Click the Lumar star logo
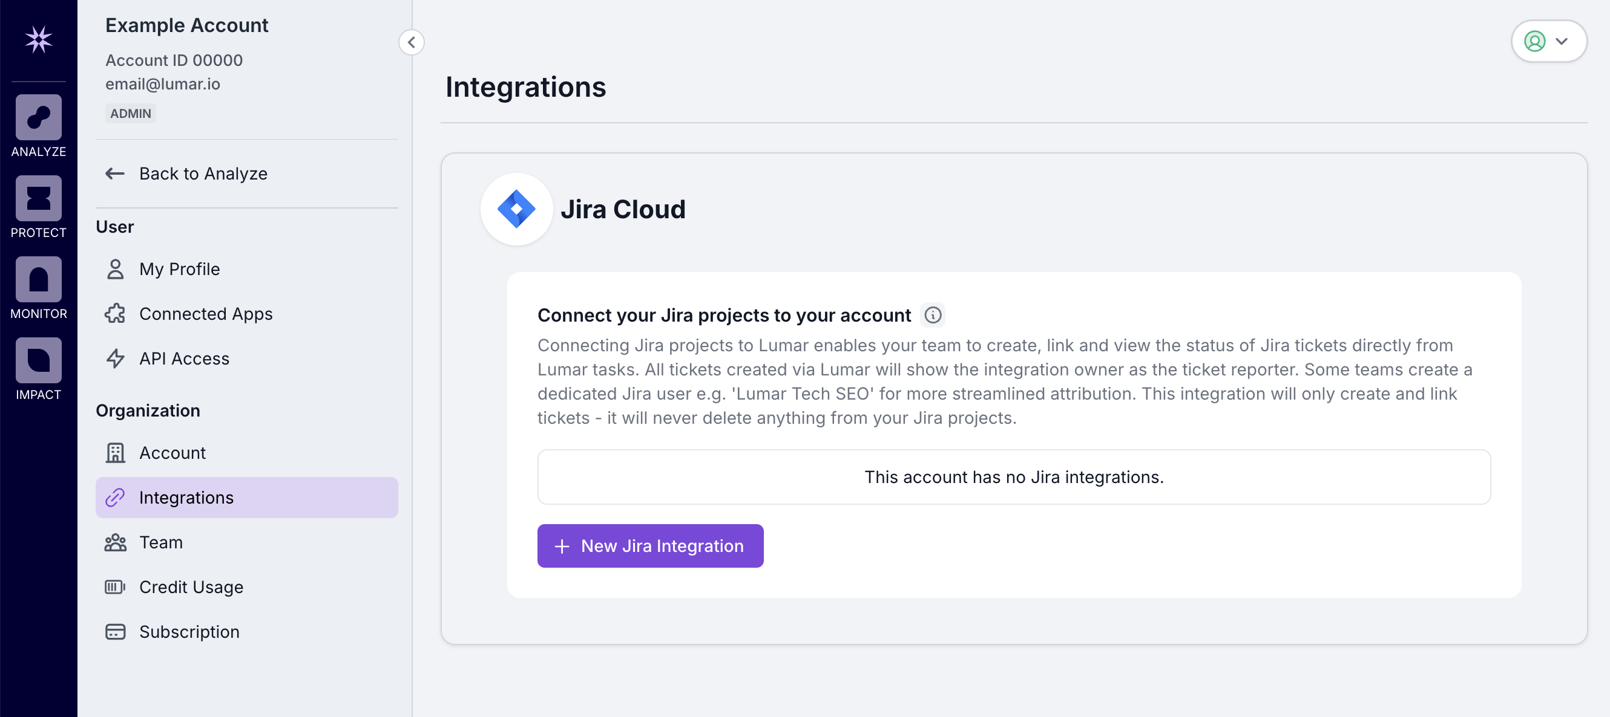This screenshot has width=1610, height=717. [38, 40]
